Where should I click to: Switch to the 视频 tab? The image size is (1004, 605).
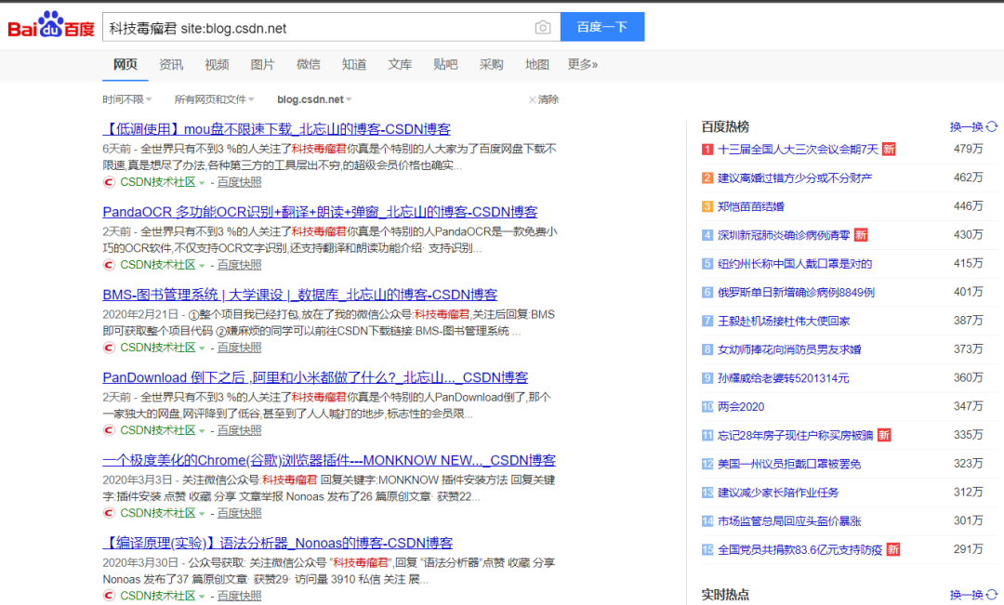click(x=217, y=65)
